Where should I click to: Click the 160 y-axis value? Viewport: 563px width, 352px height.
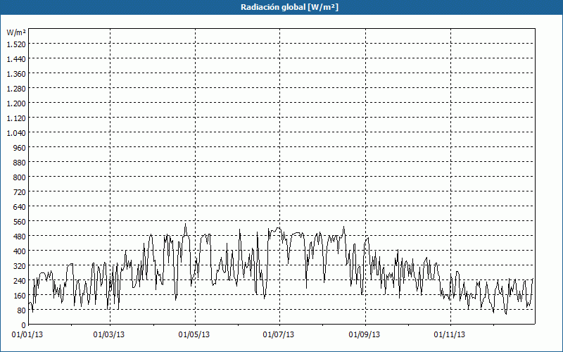[20, 296]
